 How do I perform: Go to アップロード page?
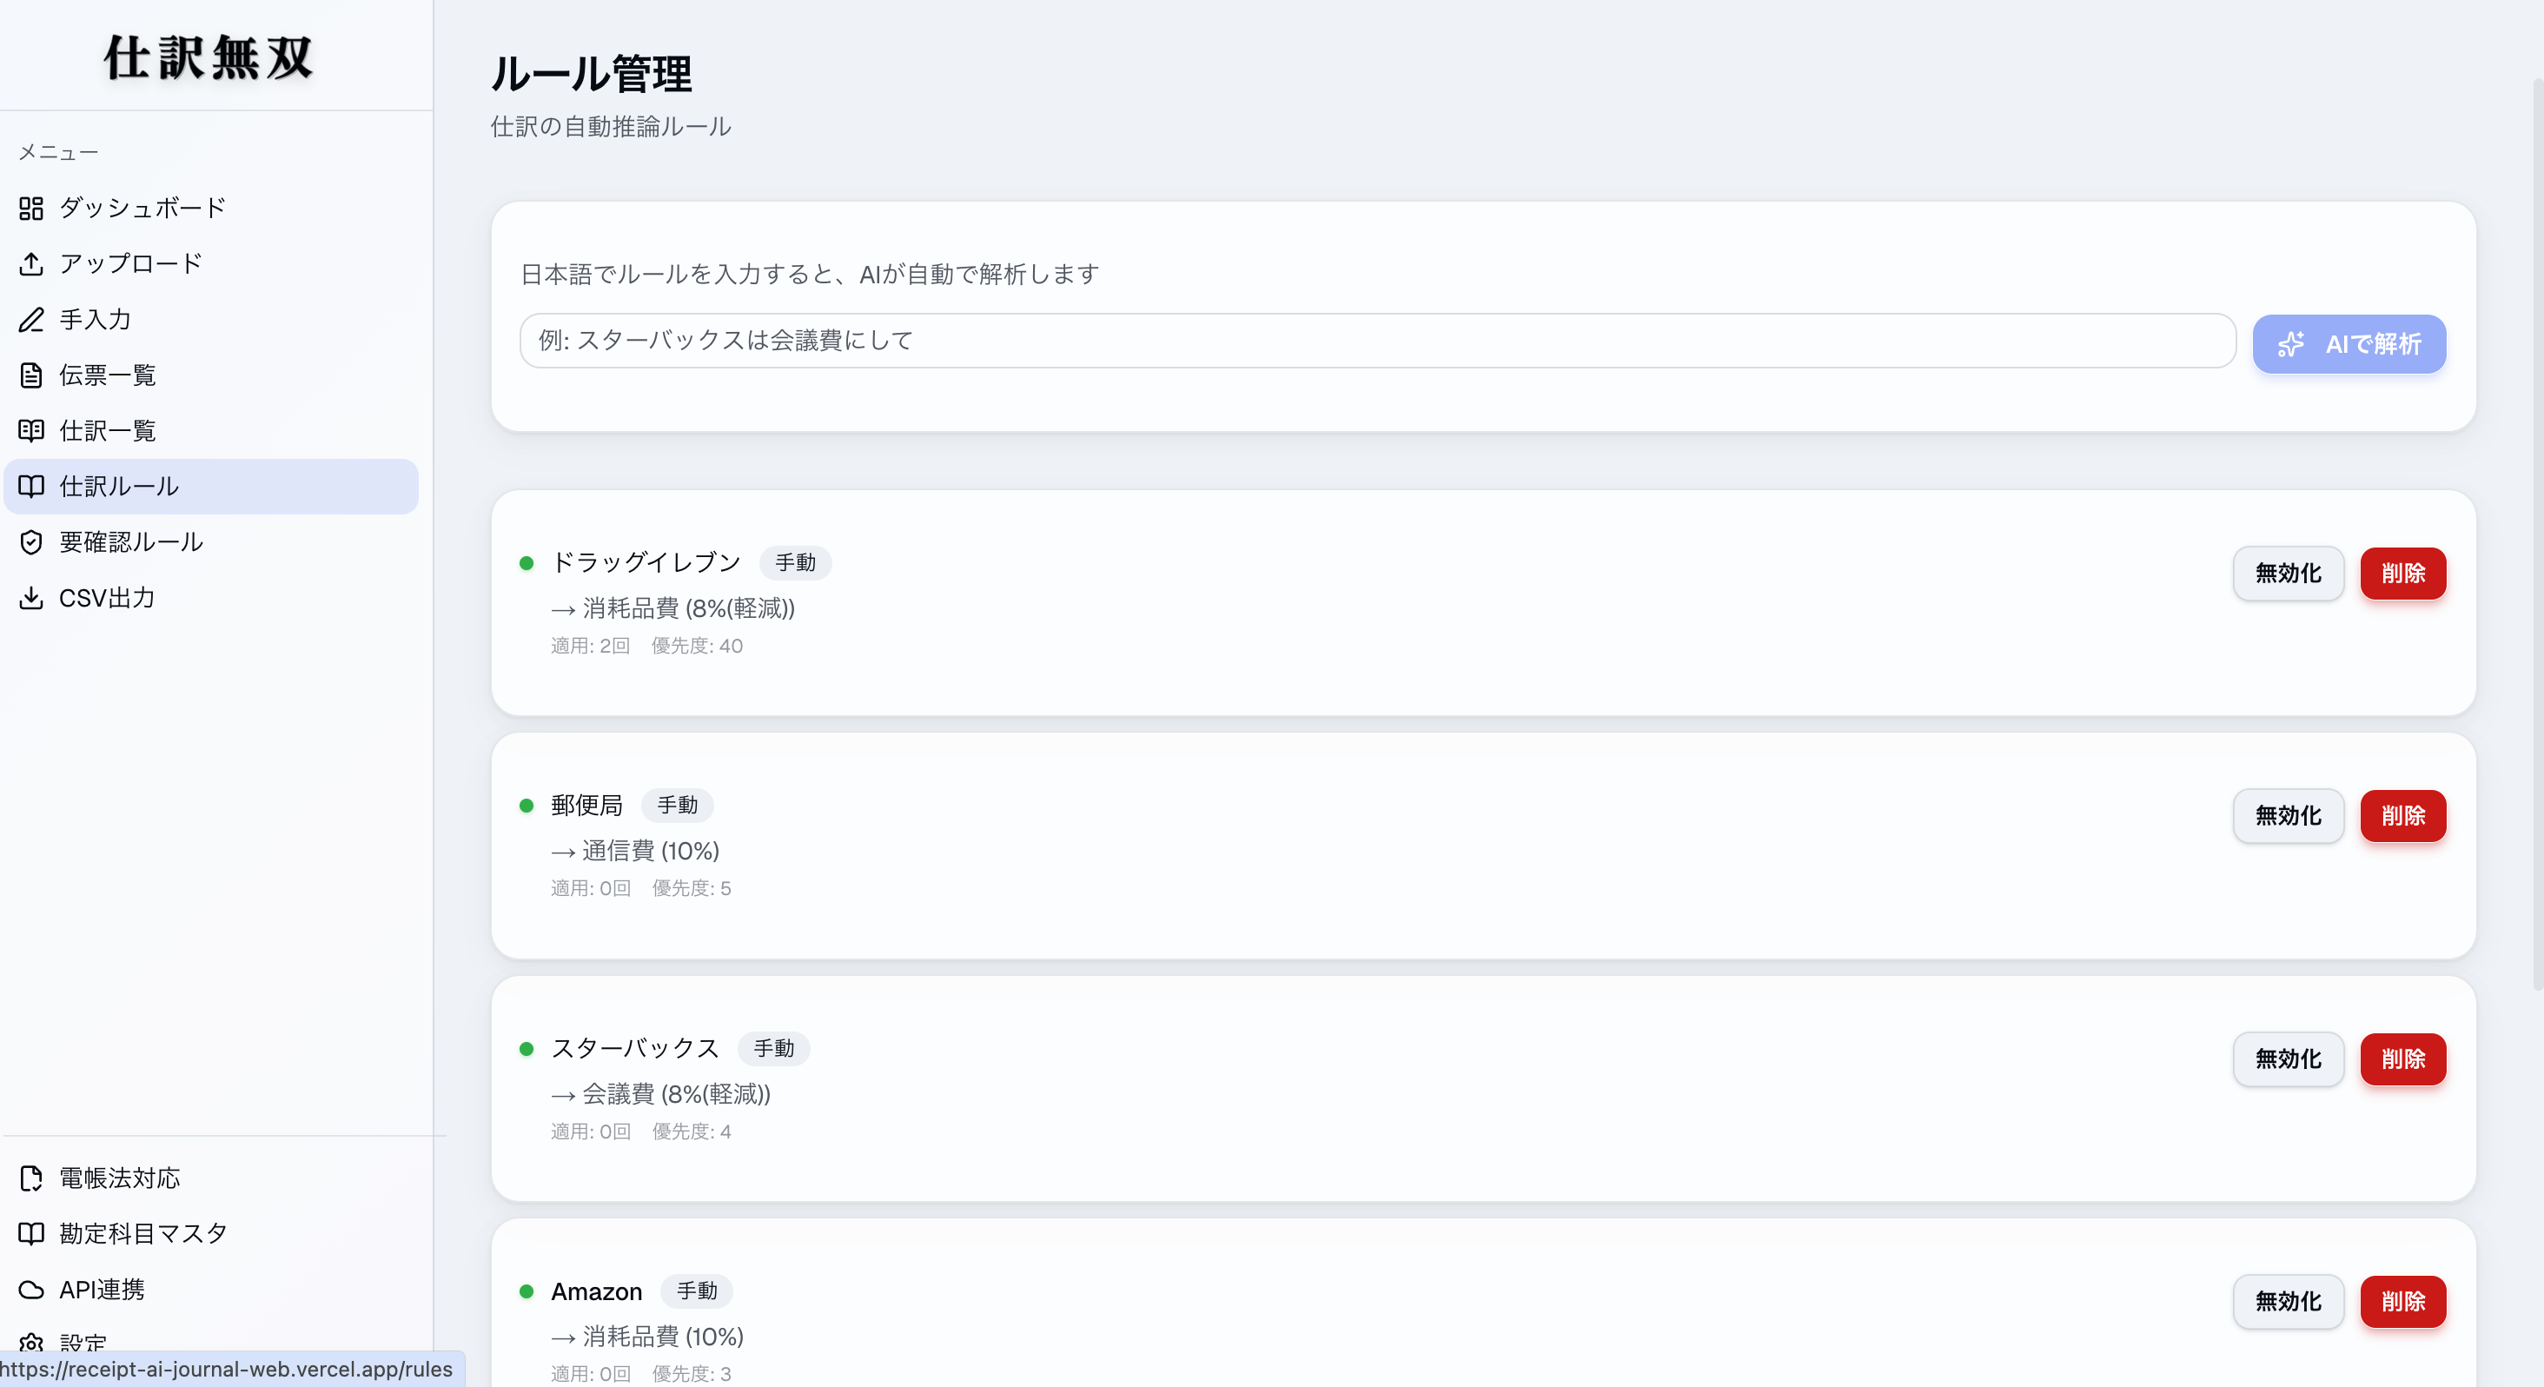[211, 264]
